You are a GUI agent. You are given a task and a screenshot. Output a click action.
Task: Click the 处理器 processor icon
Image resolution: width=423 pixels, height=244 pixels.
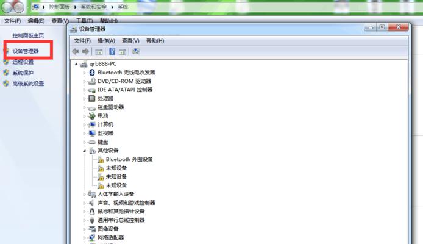pyautogui.click(x=92, y=98)
